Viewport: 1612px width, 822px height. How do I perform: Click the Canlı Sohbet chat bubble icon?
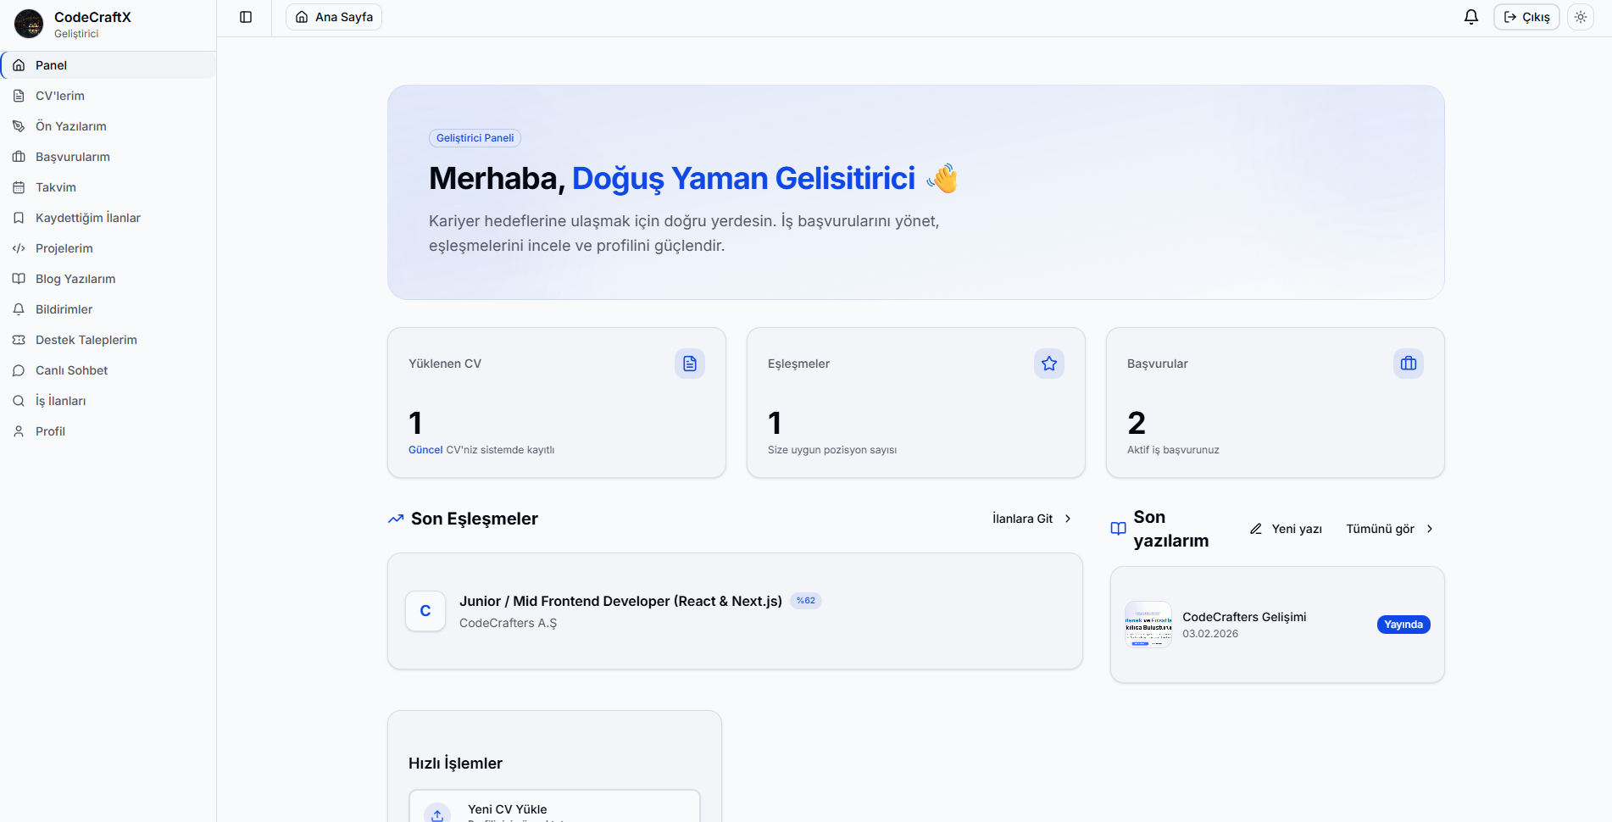point(19,370)
